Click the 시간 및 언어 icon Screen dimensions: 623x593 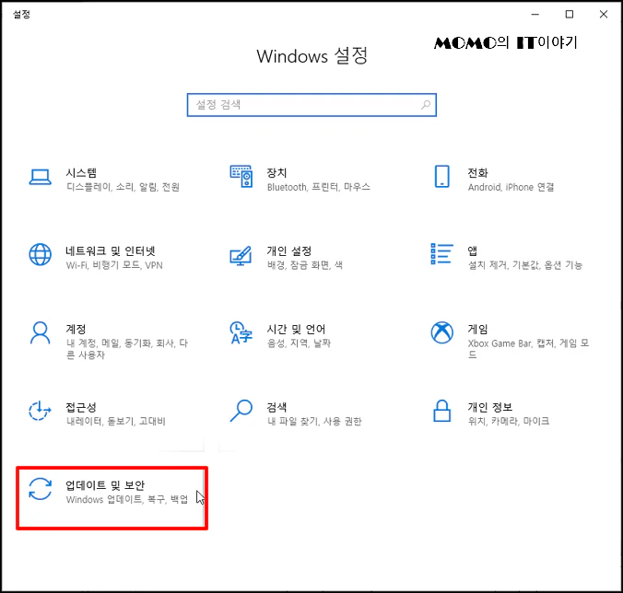click(x=241, y=332)
